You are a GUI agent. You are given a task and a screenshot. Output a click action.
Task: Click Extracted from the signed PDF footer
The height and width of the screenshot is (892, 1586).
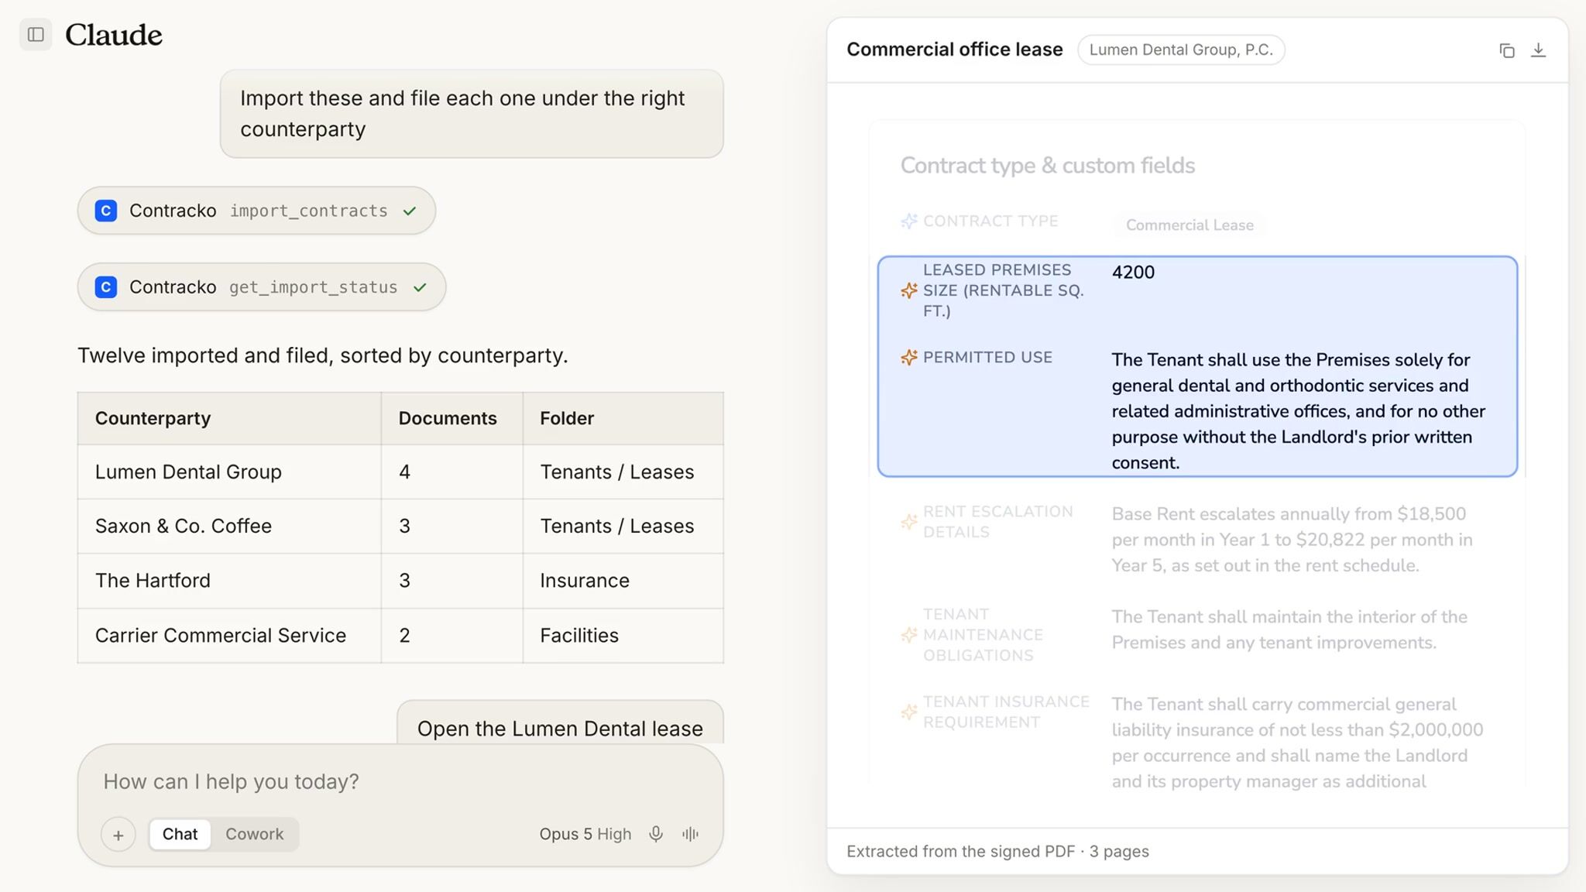click(x=997, y=852)
